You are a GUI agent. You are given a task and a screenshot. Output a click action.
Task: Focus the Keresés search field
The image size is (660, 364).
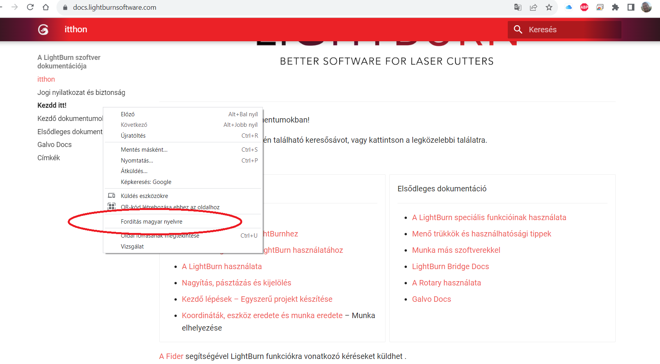565,30
